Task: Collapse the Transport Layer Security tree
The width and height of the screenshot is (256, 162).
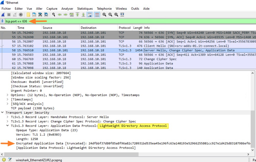Action: pos(3,113)
